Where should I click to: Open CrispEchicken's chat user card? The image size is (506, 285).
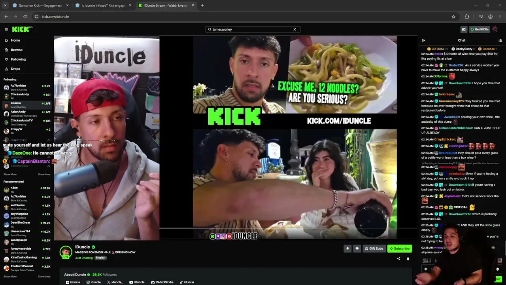tap(445, 139)
